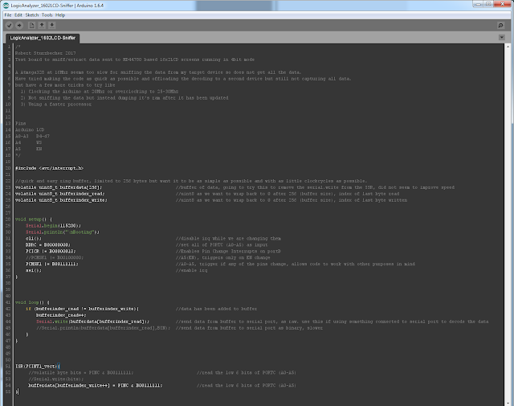
Task: Click the Serial.begin(115200) line
Action: [x=53, y=225]
